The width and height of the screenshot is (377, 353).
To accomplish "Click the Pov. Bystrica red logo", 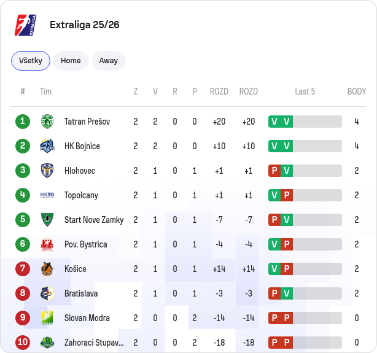I will 47,244.
